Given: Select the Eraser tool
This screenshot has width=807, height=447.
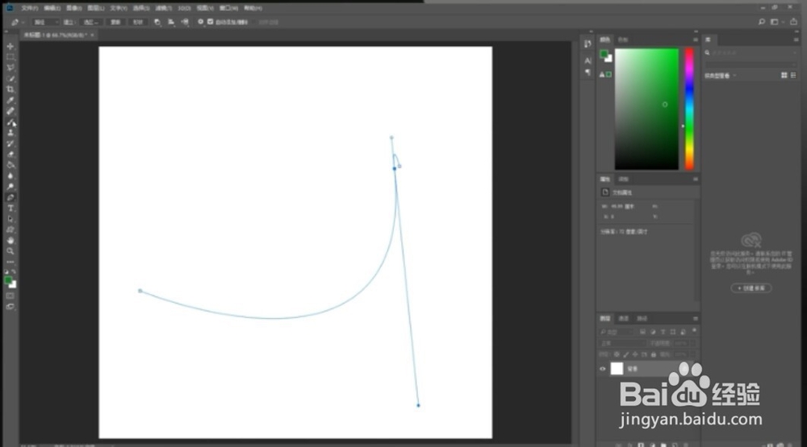Looking at the screenshot, I should point(10,154).
